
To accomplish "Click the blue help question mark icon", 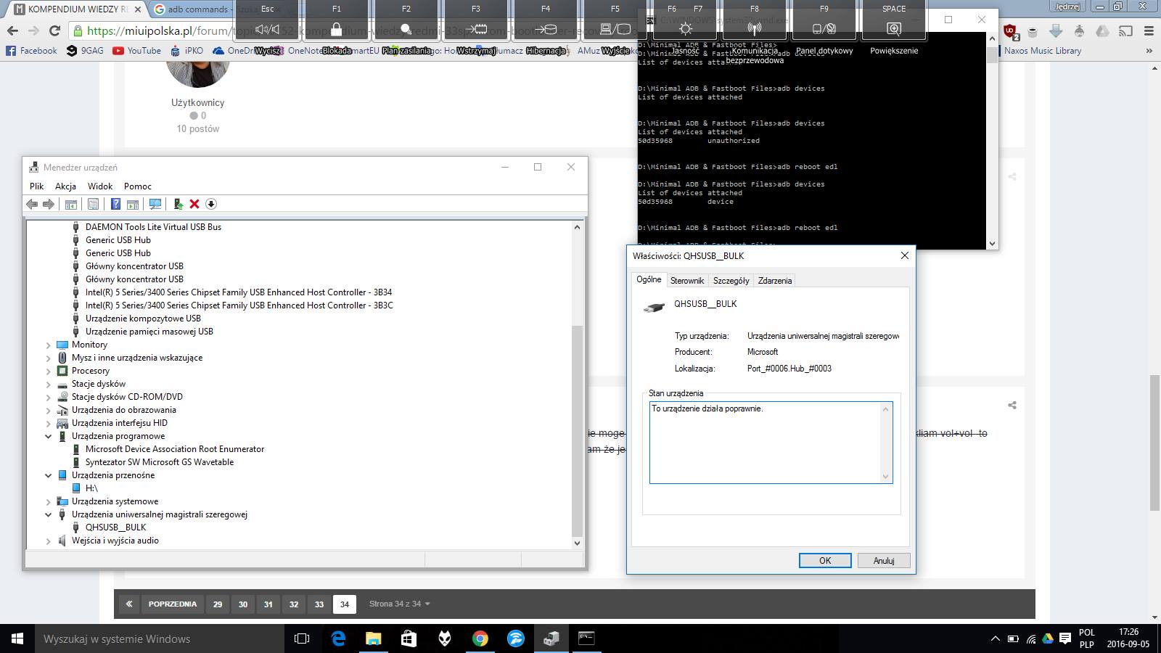I will (x=115, y=205).
